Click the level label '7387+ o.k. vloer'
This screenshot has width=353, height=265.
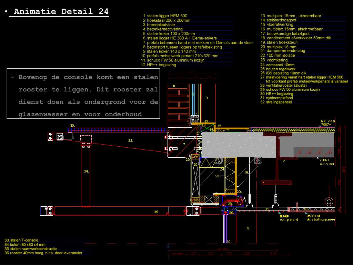[x=327, y=162]
